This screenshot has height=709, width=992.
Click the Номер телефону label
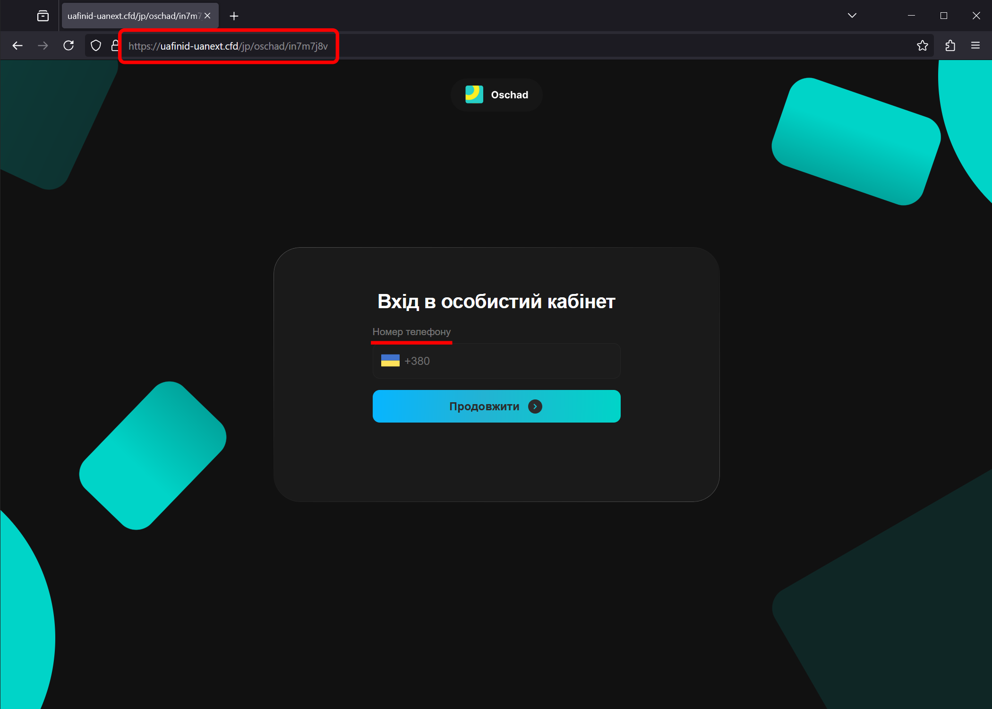pyautogui.click(x=411, y=332)
